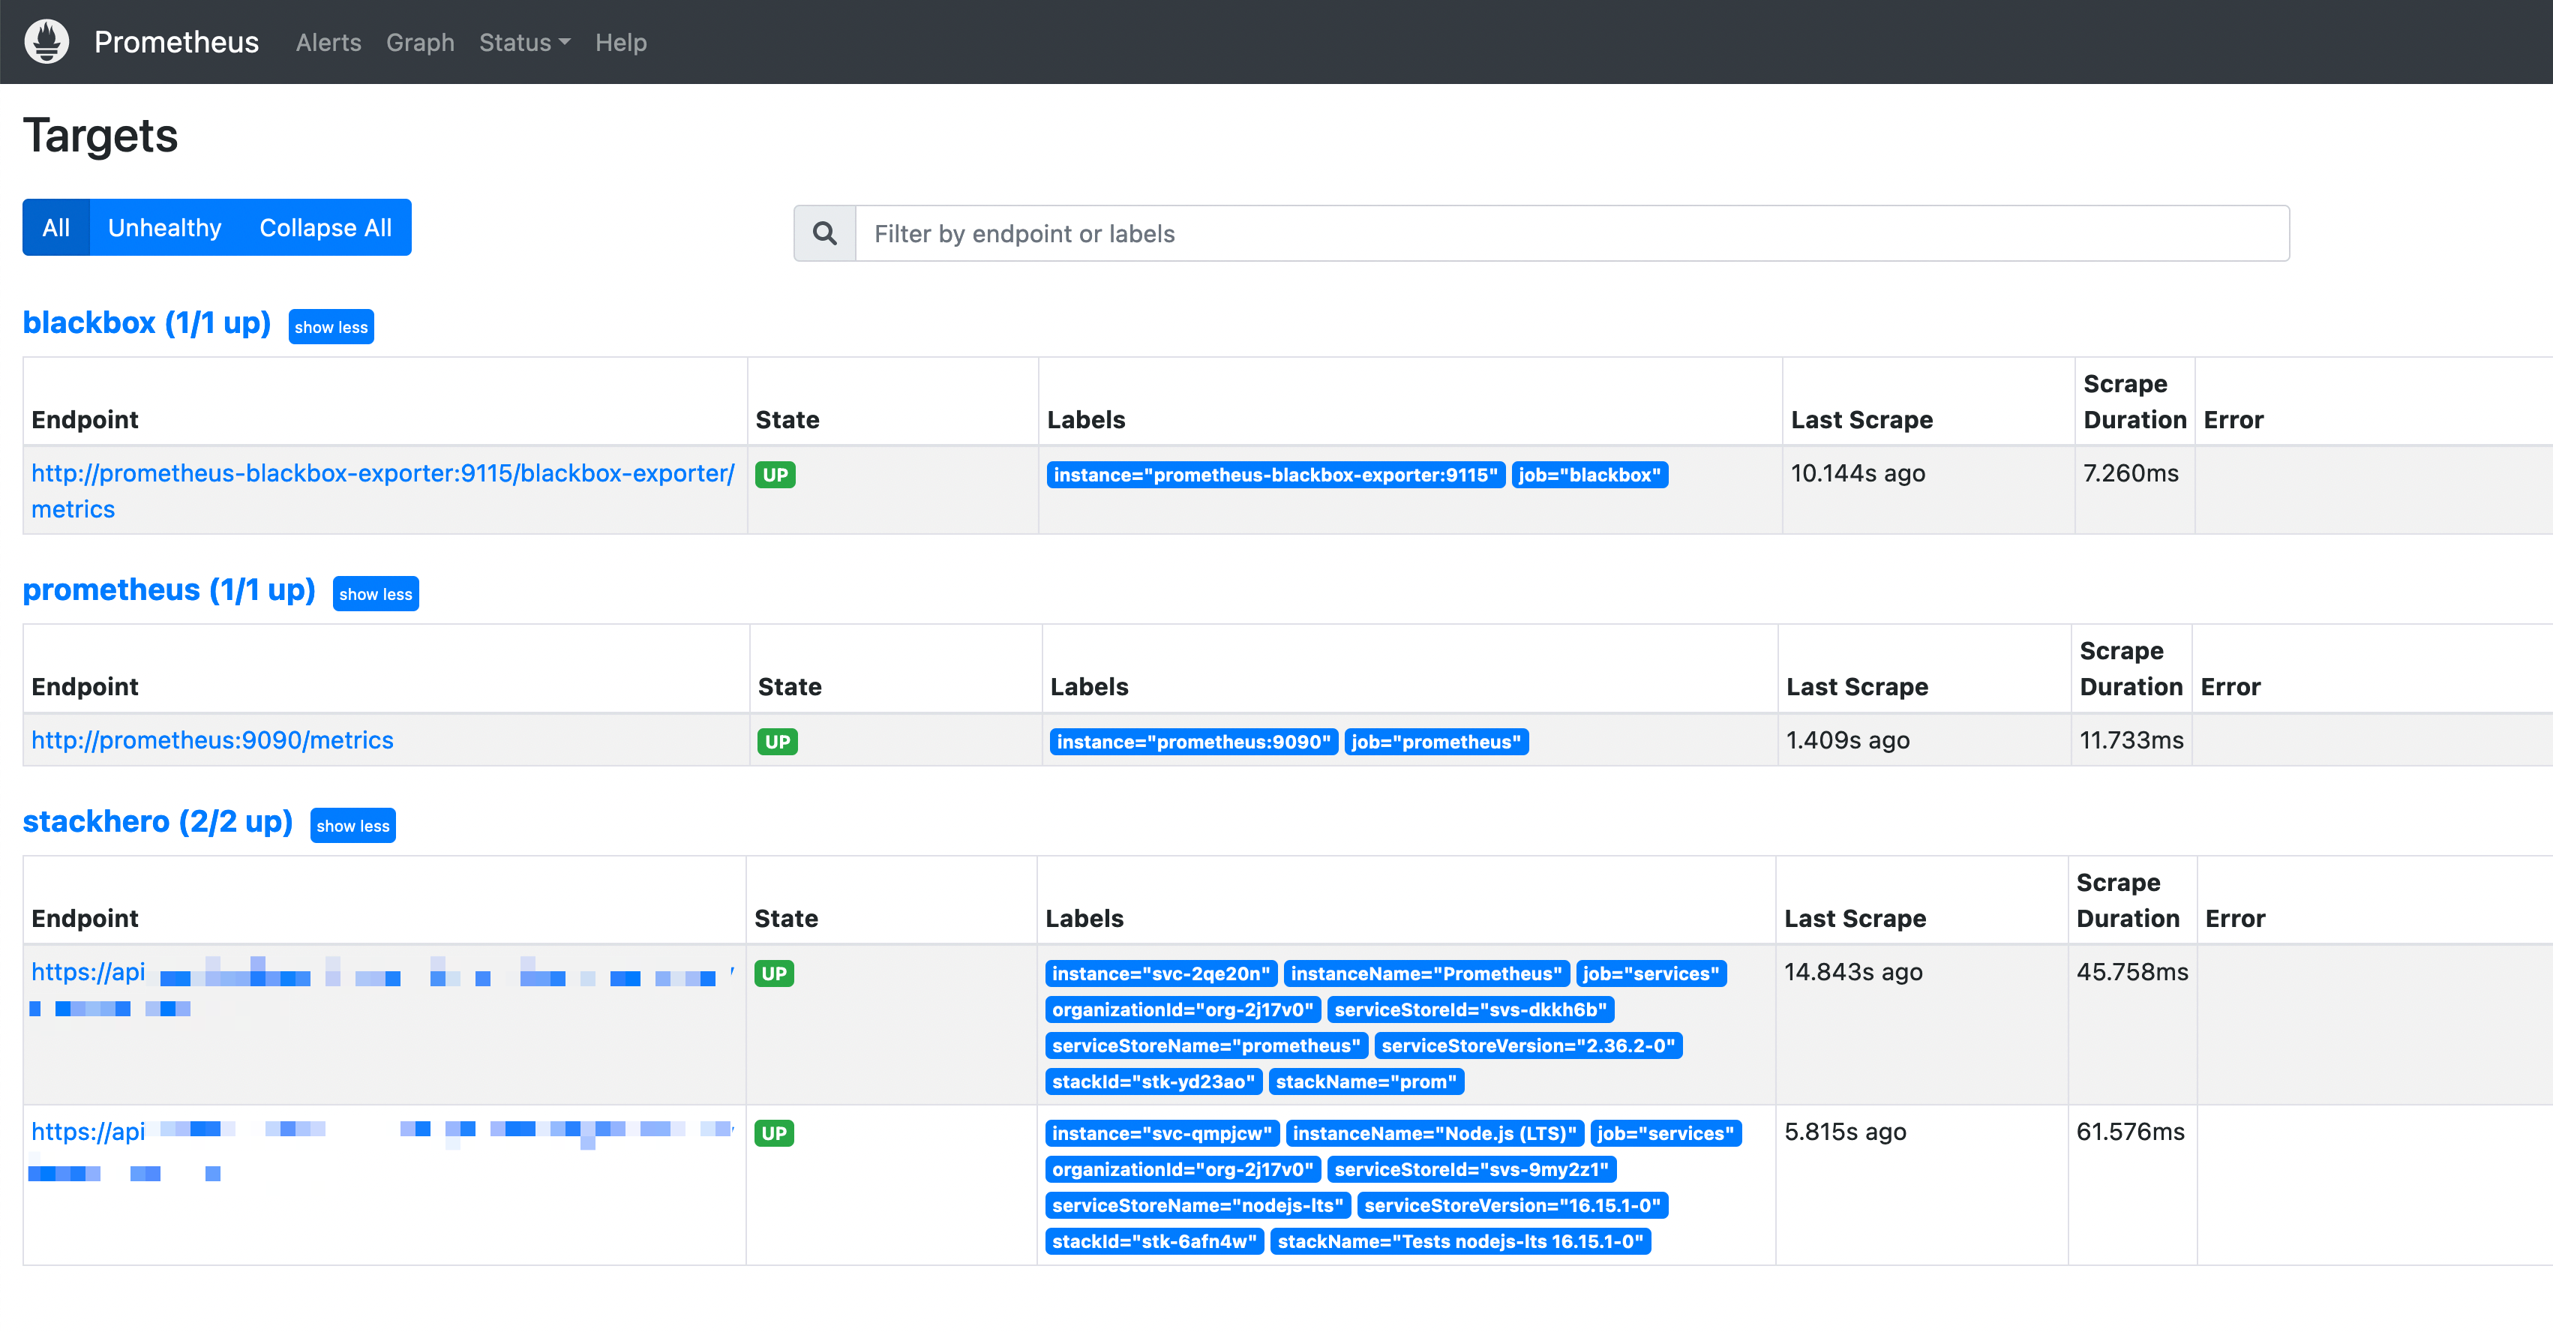Open the prometheus:9090/metrics endpoint link
The height and width of the screenshot is (1332, 2553).
tap(212, 740)
